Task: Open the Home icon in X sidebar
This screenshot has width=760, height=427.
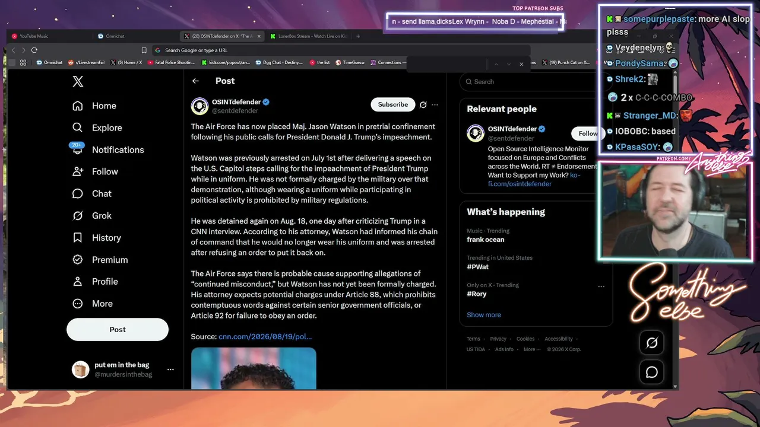Action: [x=78, y=106]
